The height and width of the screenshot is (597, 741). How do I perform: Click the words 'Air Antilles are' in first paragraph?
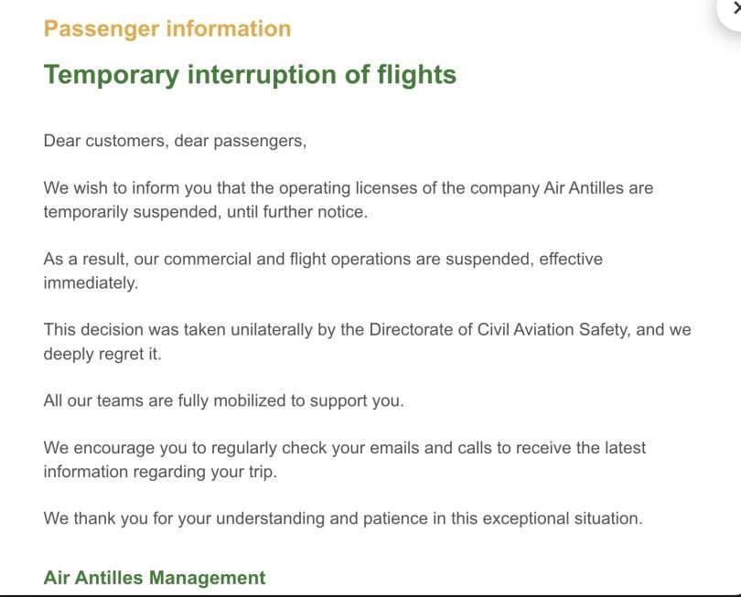click(598, 188)
